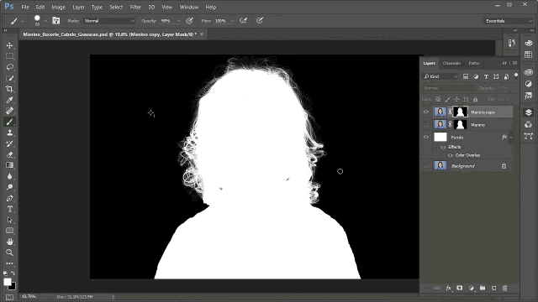538x302 pixels.
Task: Hide the Fundo layer
Action: (x=426, y=138)
